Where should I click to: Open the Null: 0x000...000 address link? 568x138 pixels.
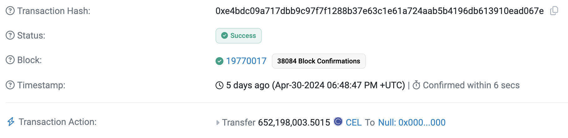tap(412, 122)
